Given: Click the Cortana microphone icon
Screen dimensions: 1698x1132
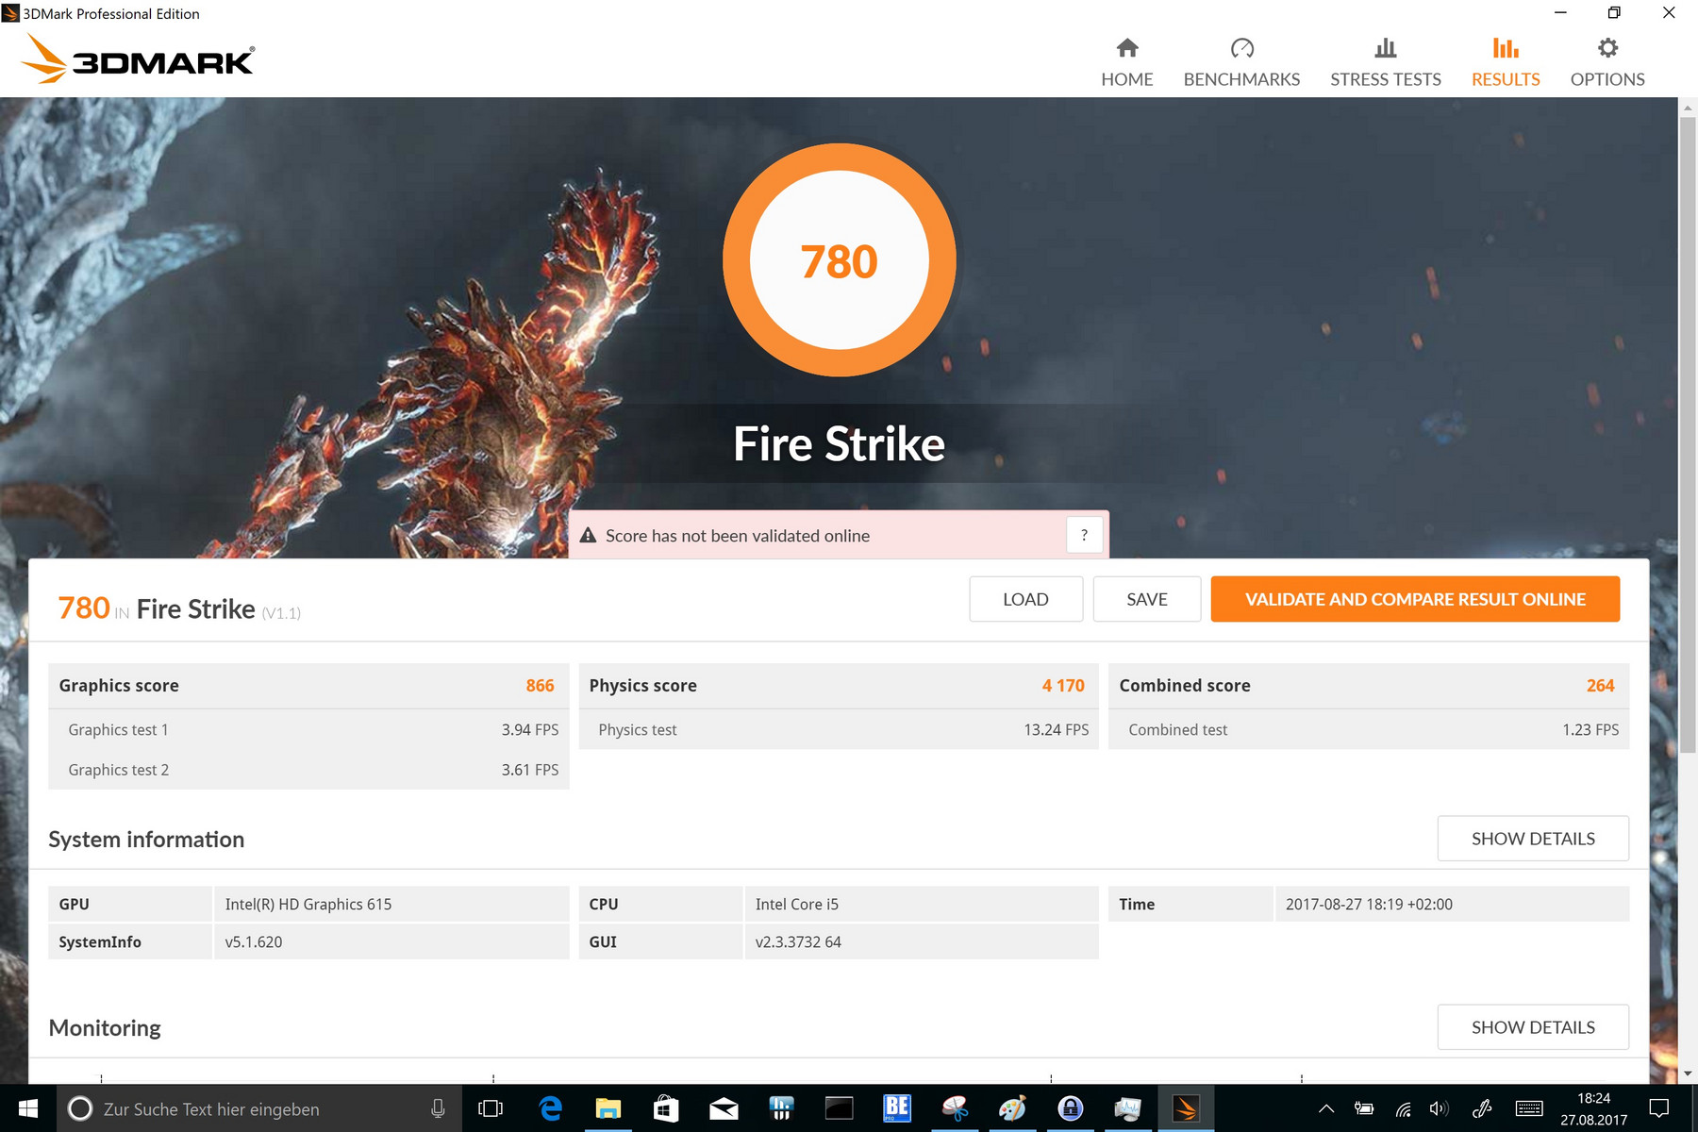Looking at the screenshot, I should [x=438, y=1108].
